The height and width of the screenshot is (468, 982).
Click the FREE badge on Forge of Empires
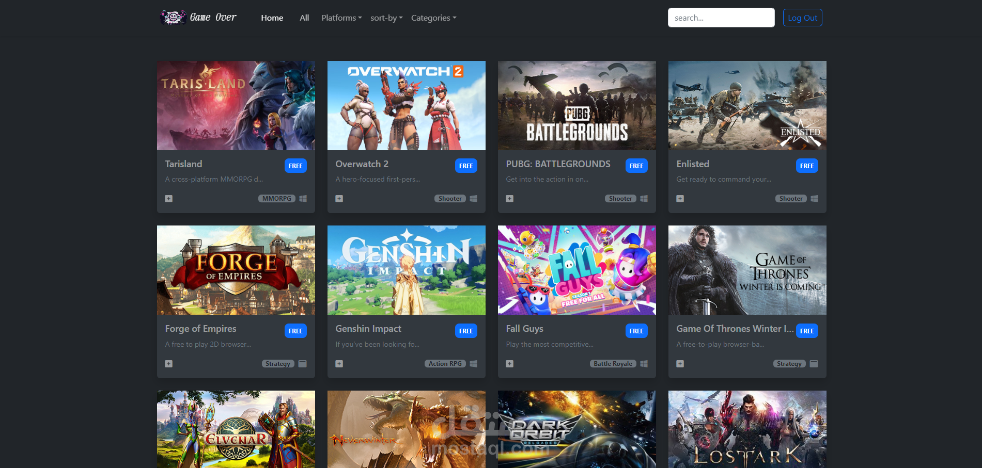click(x=295, y=331)
